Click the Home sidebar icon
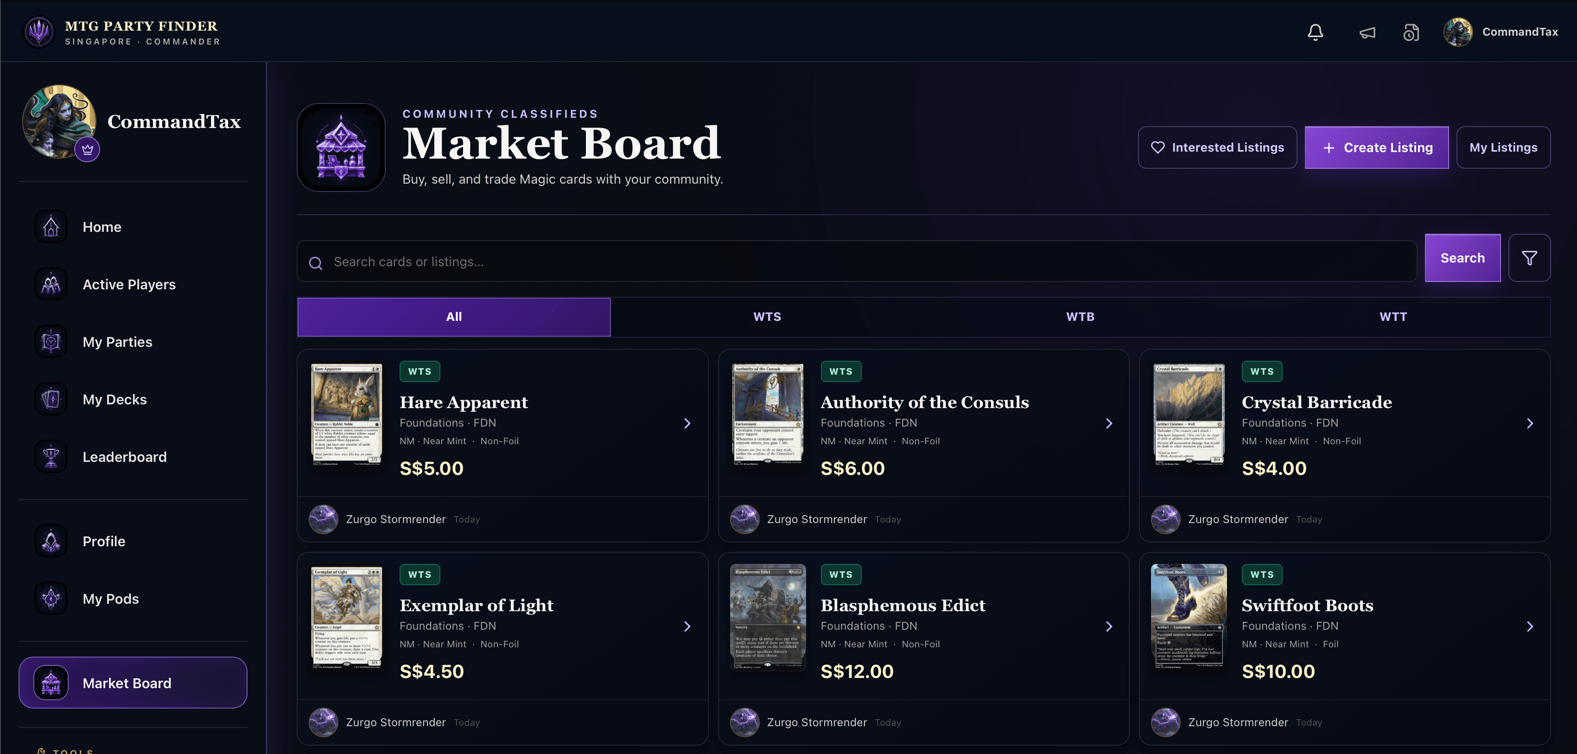Viewport: 1577px width, 754px height. click(51, 227)
